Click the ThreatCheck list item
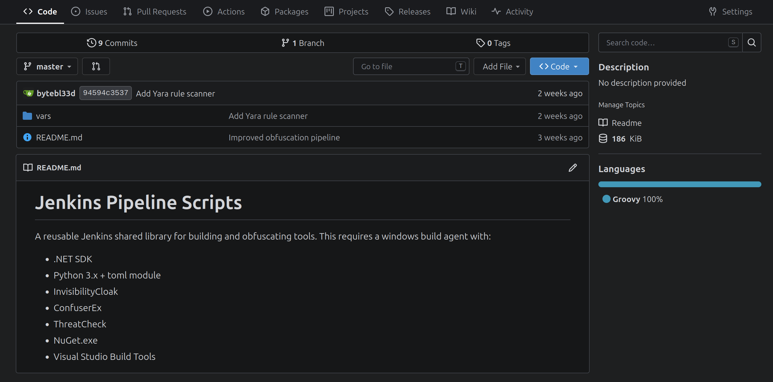This screenshot has height=382, width=773. 80,324
